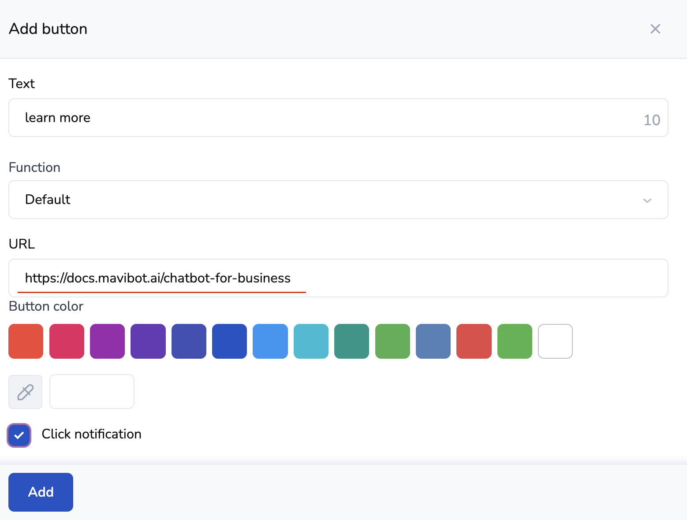Choose the white button color swatch
This screenshot has width=687, height=520.
555,341
